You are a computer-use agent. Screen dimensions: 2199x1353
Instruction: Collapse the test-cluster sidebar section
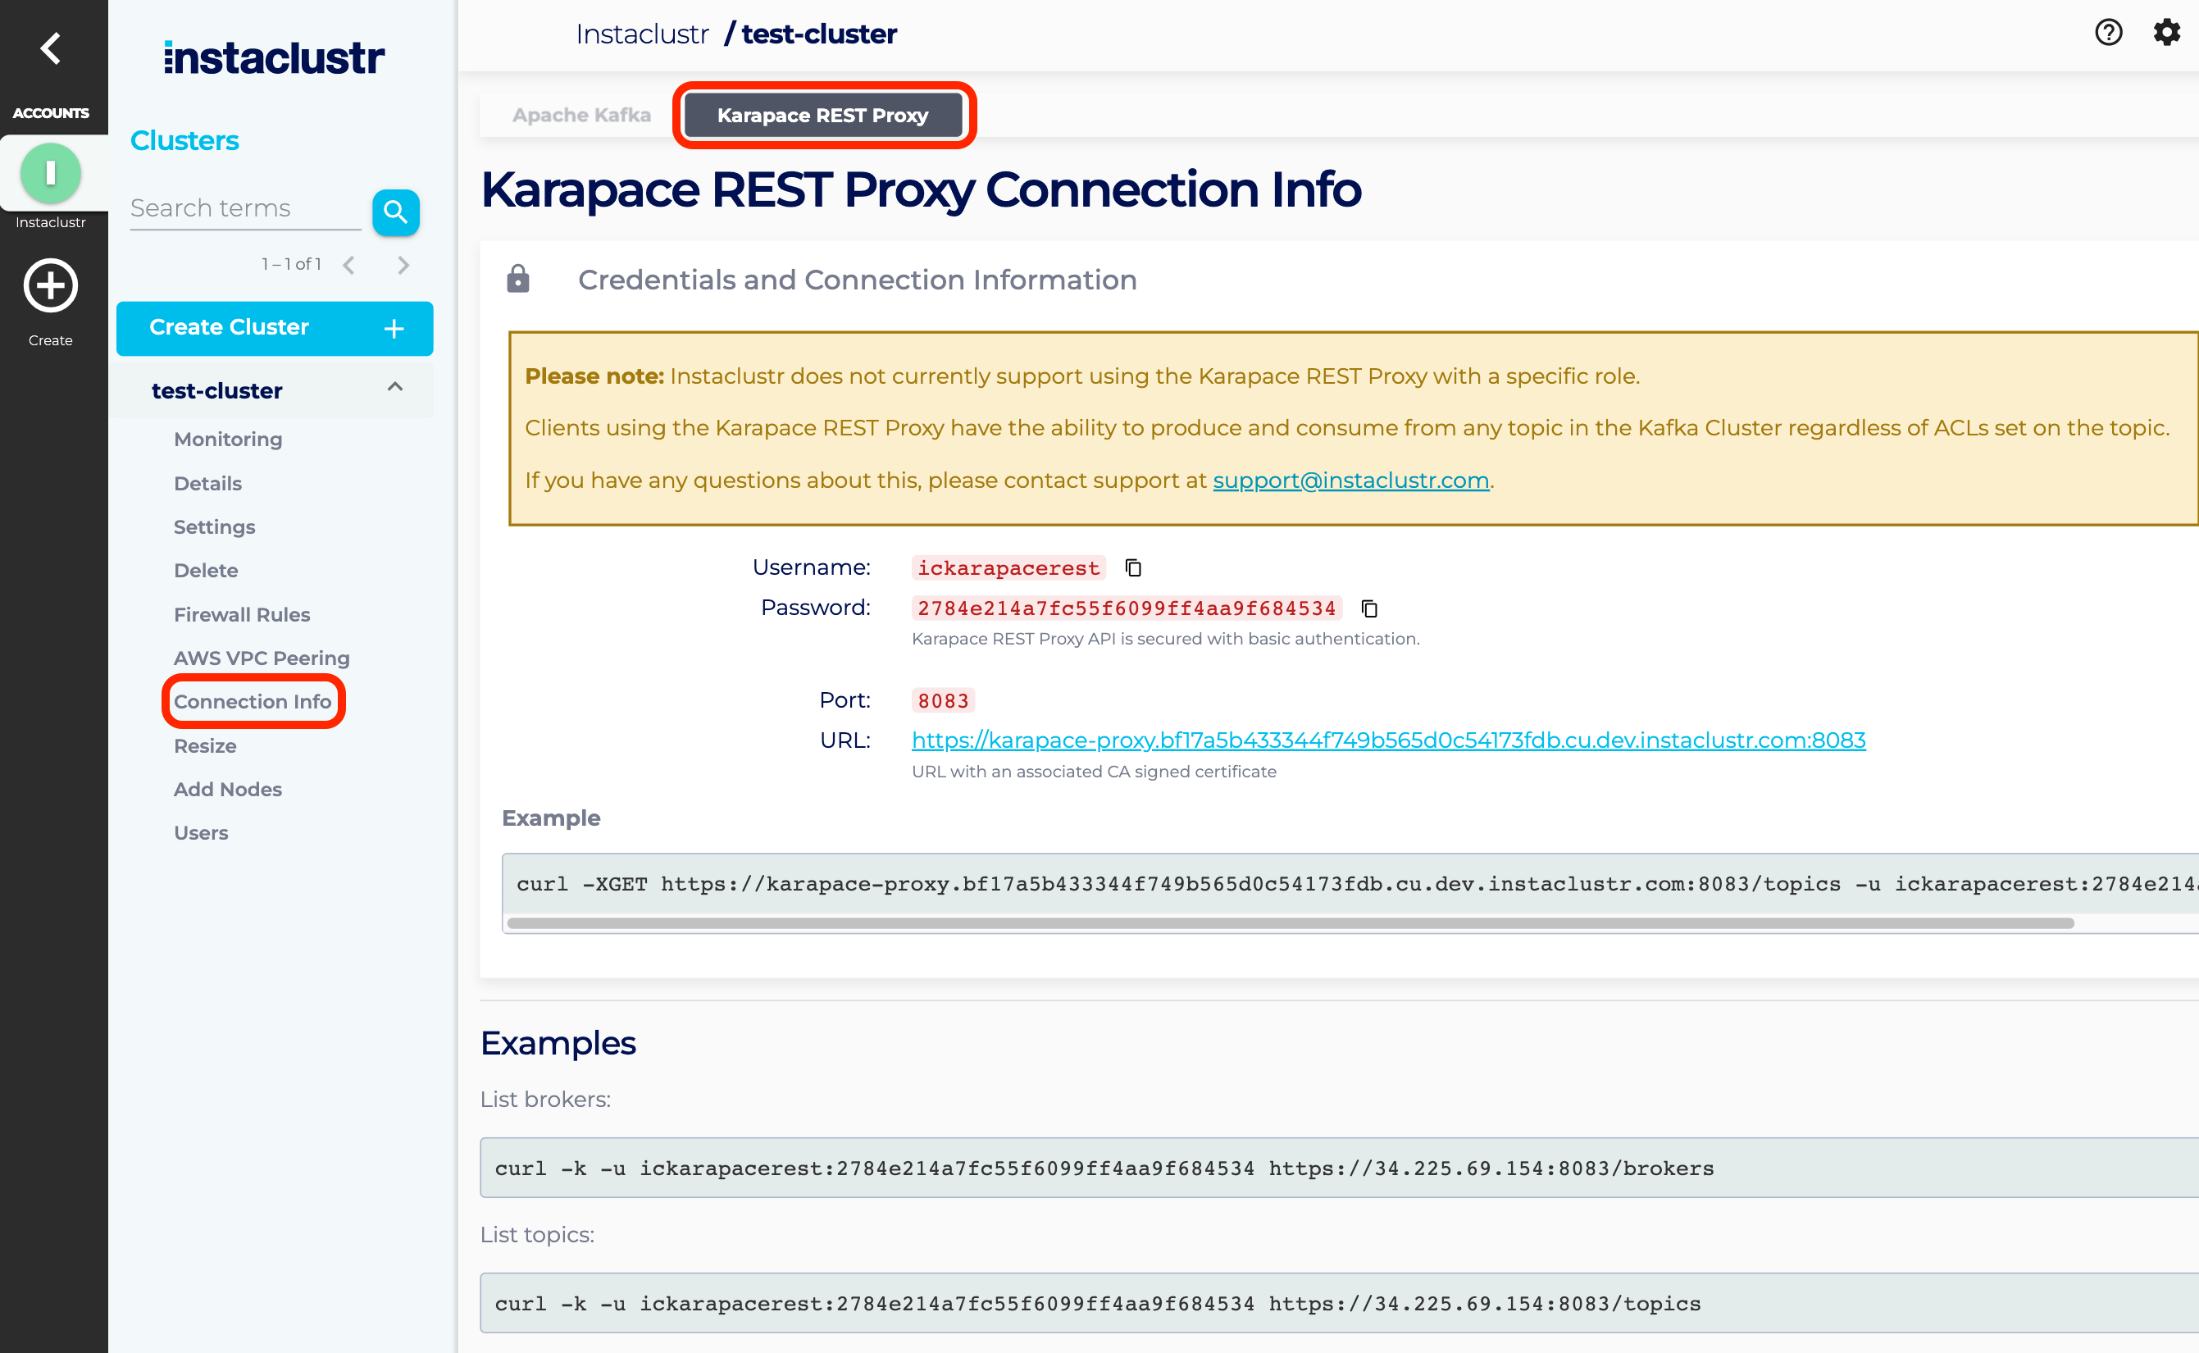(394, 388)
